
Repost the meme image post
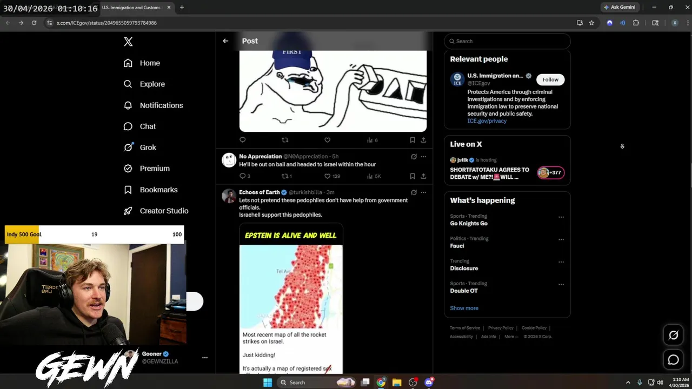[x=285, y=140]
